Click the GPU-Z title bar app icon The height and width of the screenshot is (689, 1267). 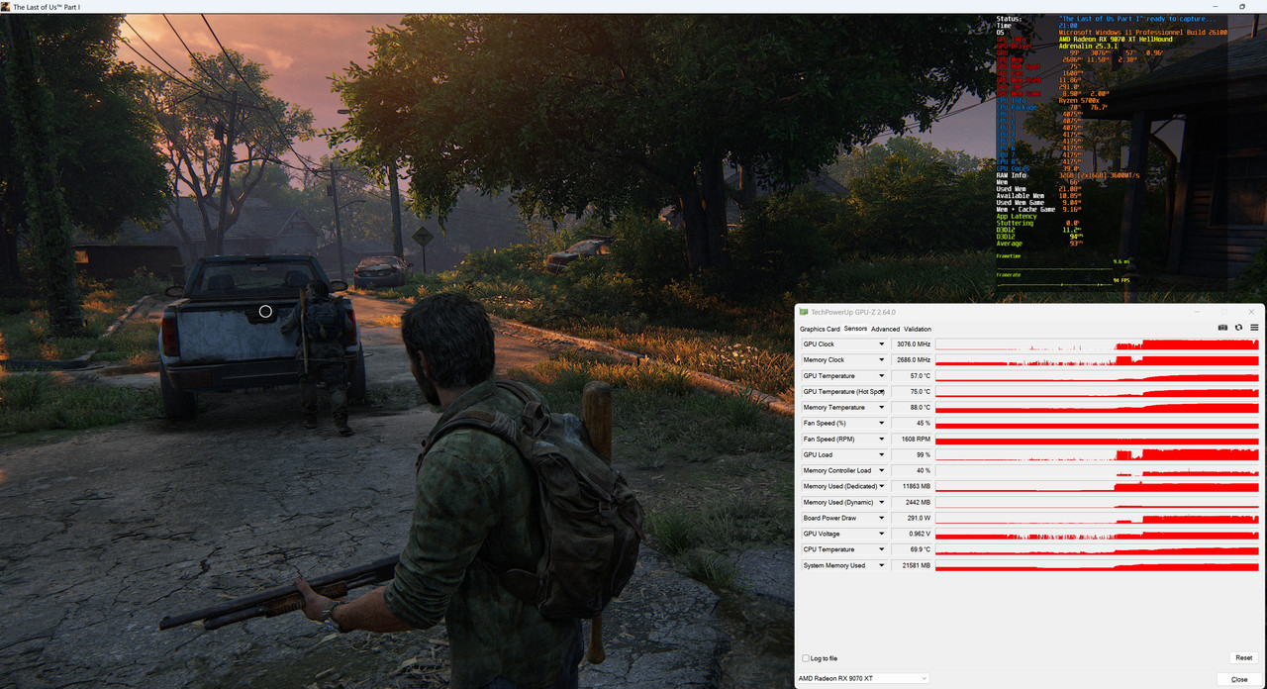pos(804,312)
